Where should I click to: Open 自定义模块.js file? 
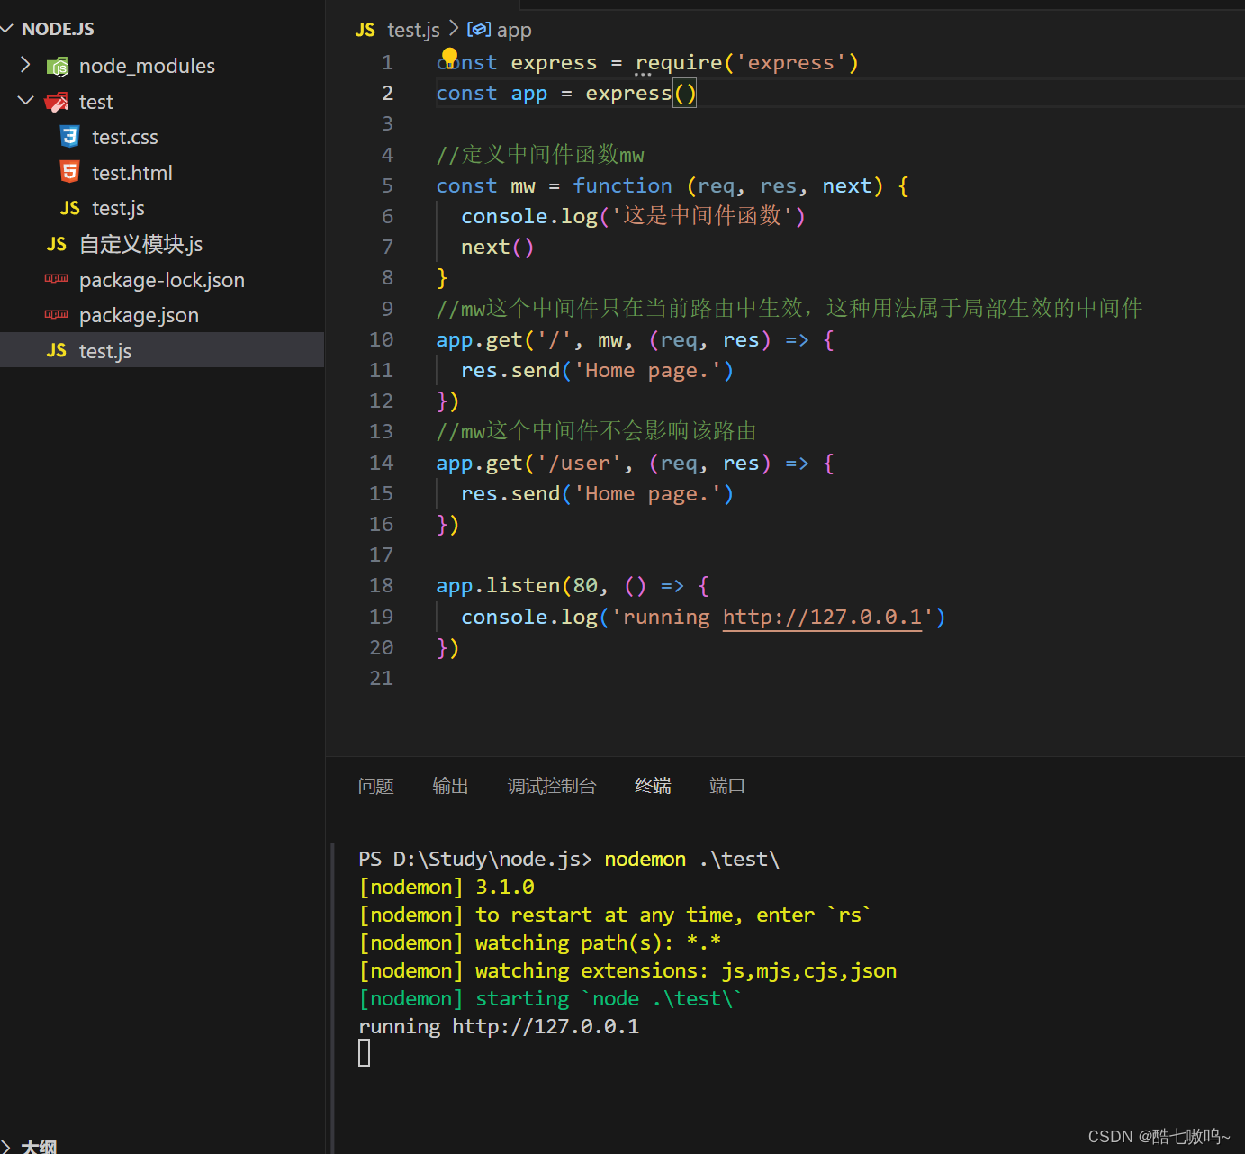coord(140,244)
